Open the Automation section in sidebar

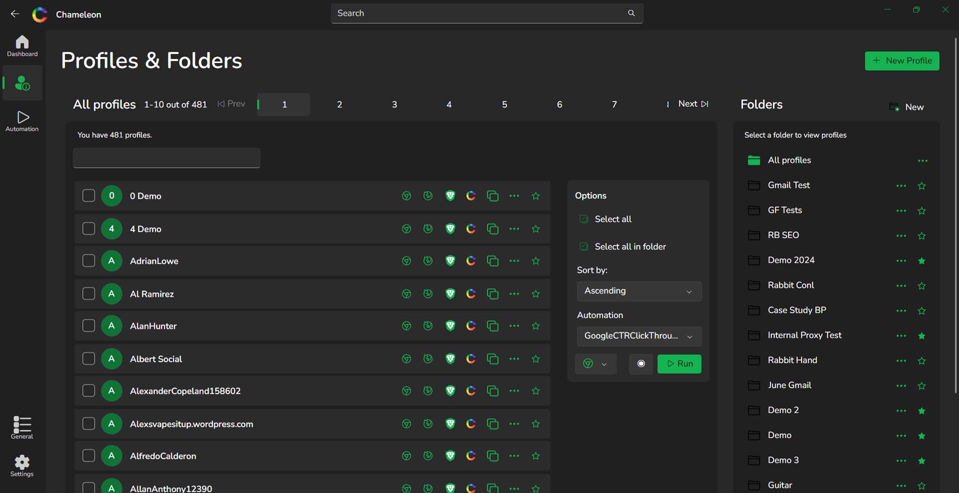pos(22,121)
